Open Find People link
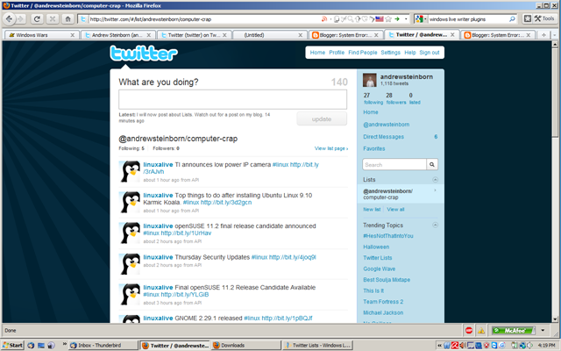This screenshot has width=561, height=351. (x=363, y=53)
